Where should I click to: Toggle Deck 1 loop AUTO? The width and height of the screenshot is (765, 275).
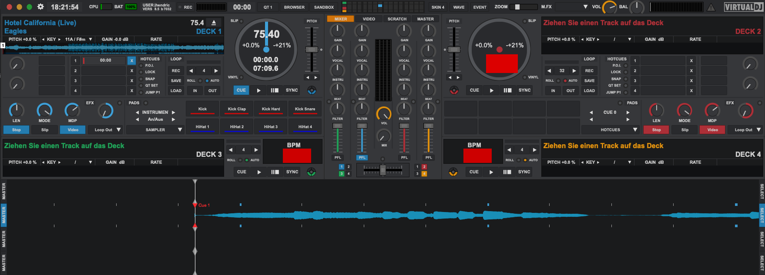[207, 81]
